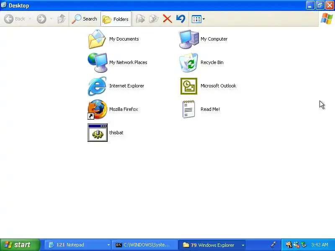
Task: Click the Microsoft Outlook label text
Action: pyautogui.click(x=218, y=86)
